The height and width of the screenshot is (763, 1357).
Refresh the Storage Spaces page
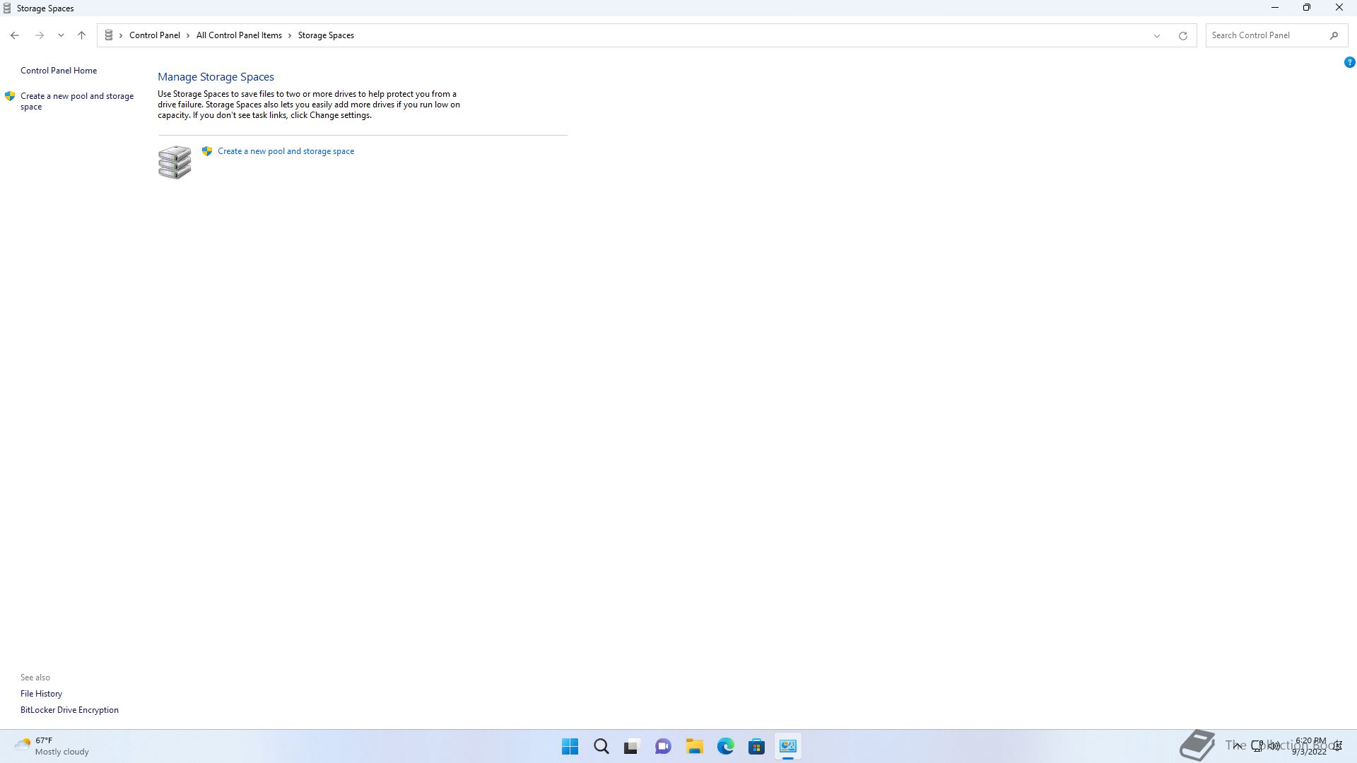tap(1182, 35)
